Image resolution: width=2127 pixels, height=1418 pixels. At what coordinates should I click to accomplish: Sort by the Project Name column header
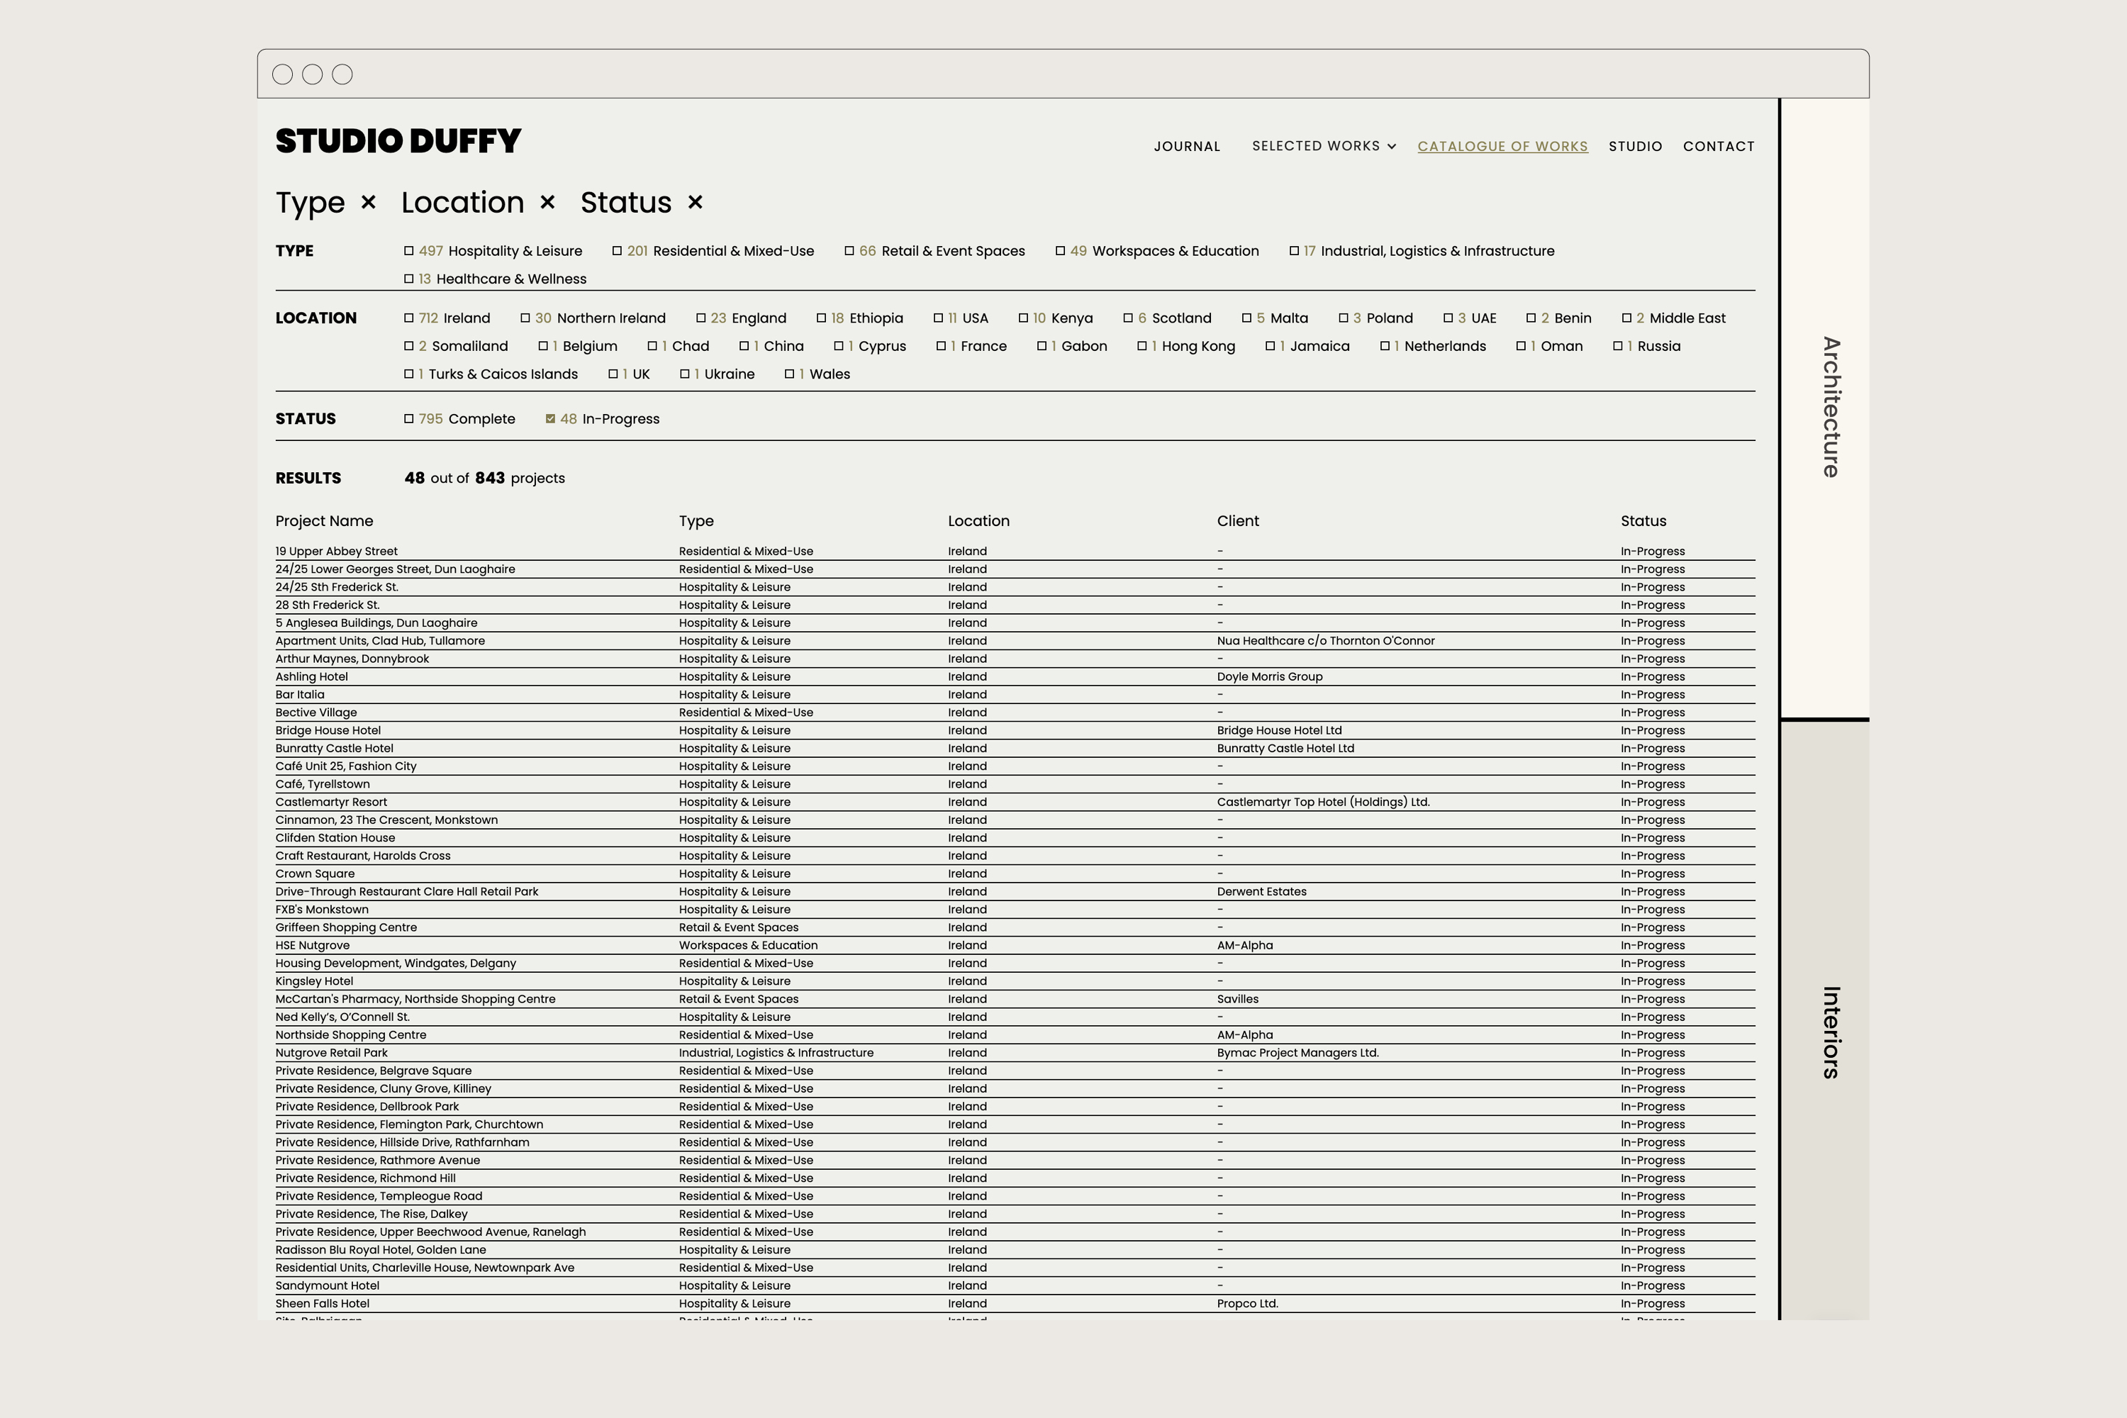click(x=324, y=521)
